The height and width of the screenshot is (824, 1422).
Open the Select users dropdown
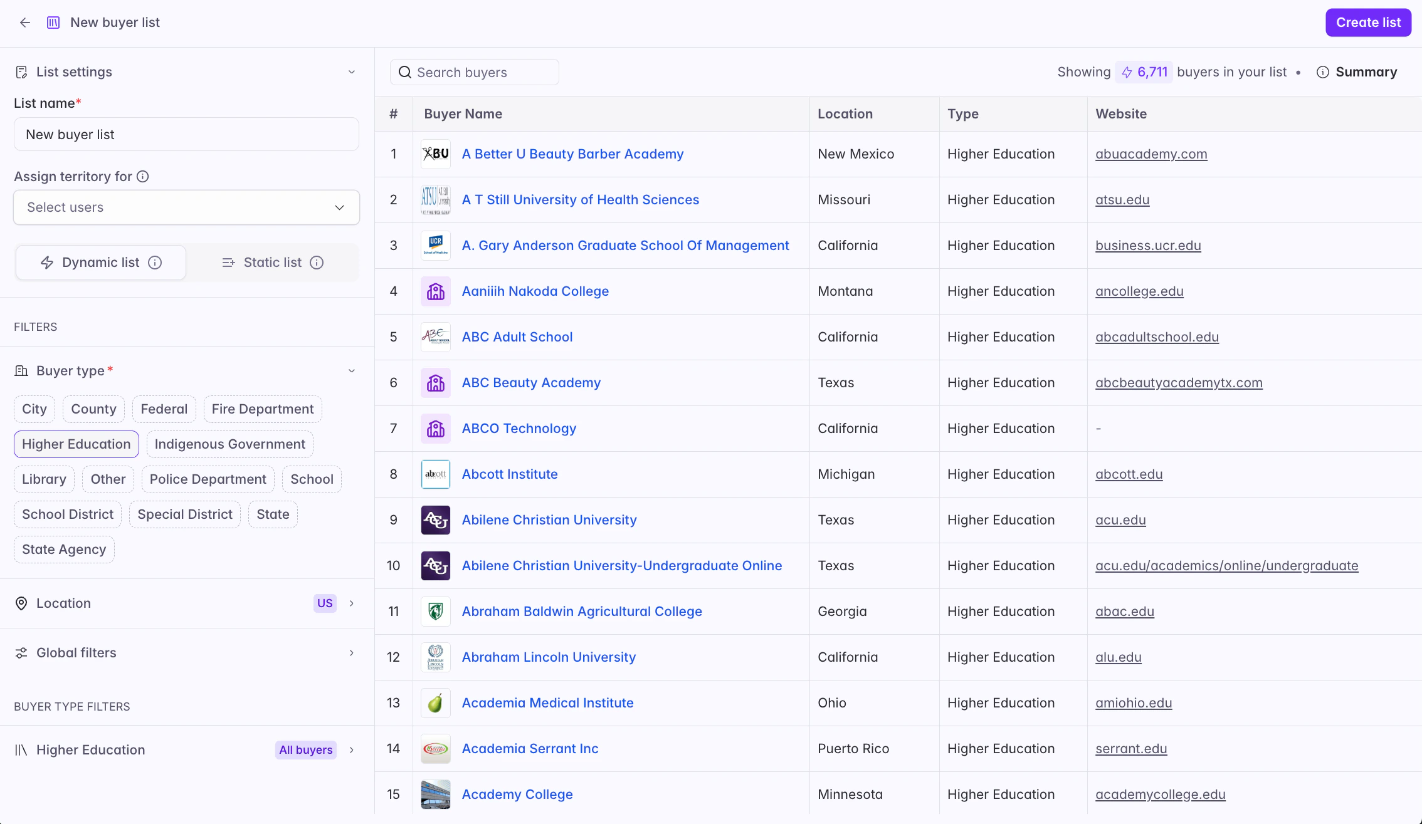[x=186, y=207]
